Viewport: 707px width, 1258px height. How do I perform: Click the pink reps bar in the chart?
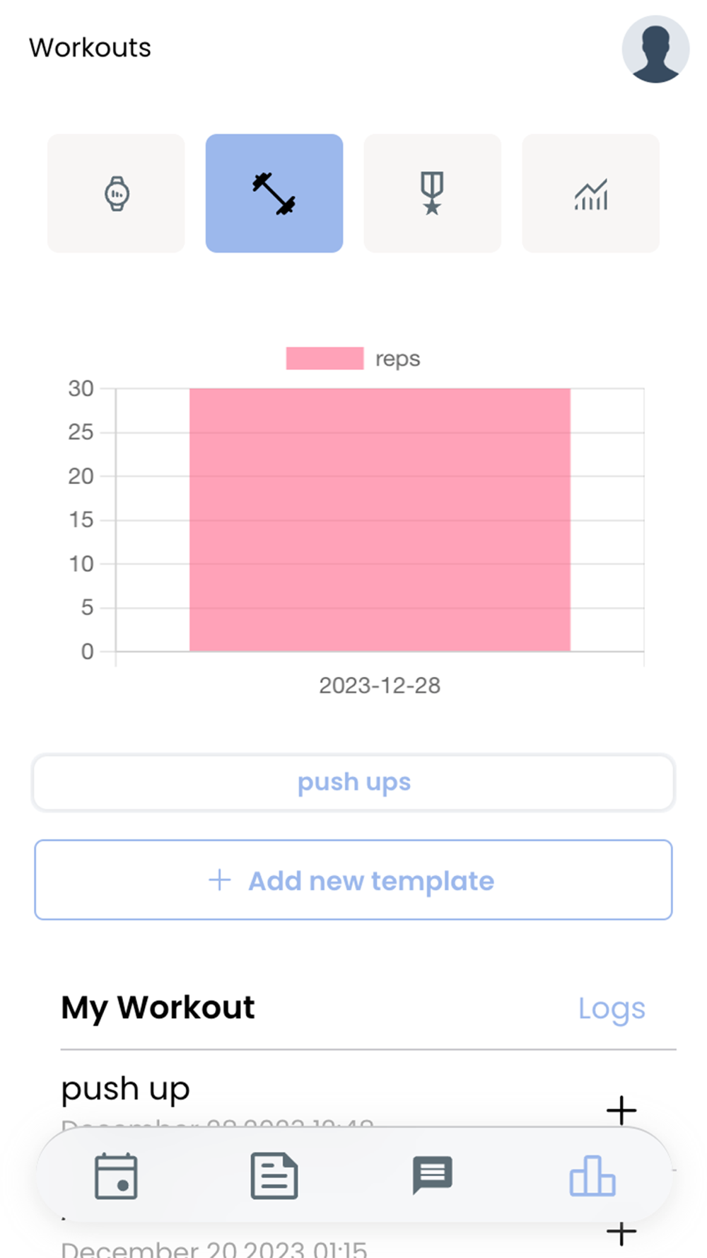[x=380, y=520]
